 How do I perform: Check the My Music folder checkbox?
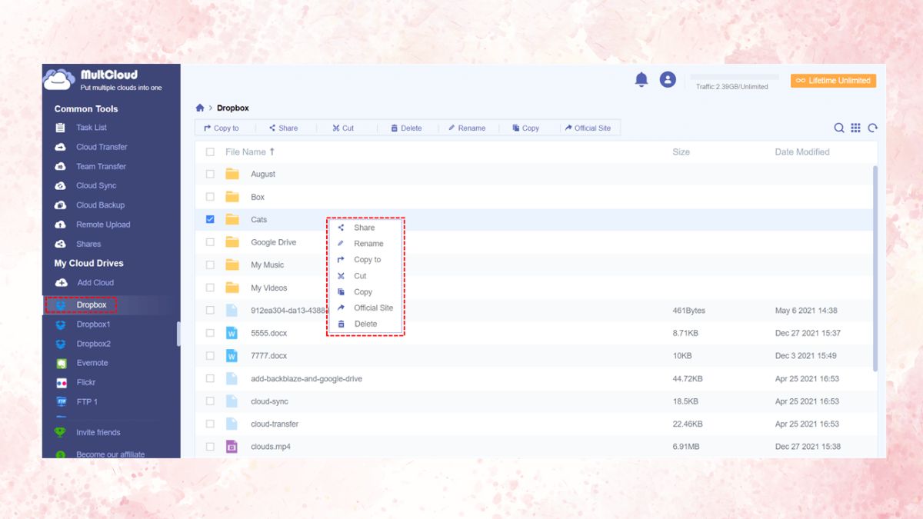(x=210, y=264)
